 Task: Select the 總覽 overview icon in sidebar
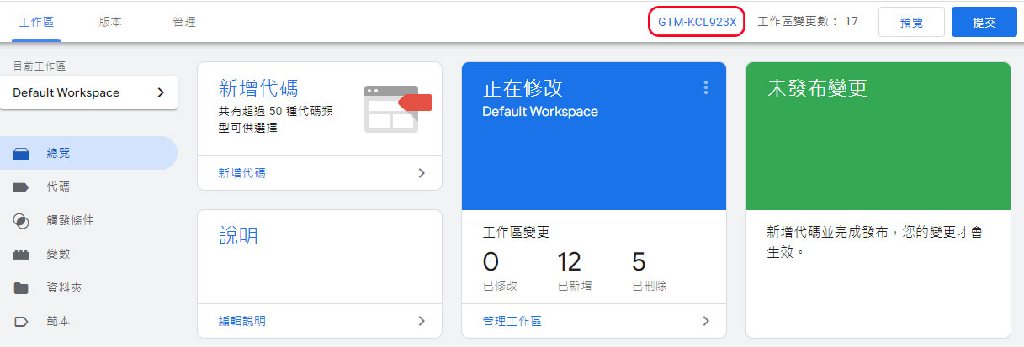pyautogui.click(x=21, y=154)
